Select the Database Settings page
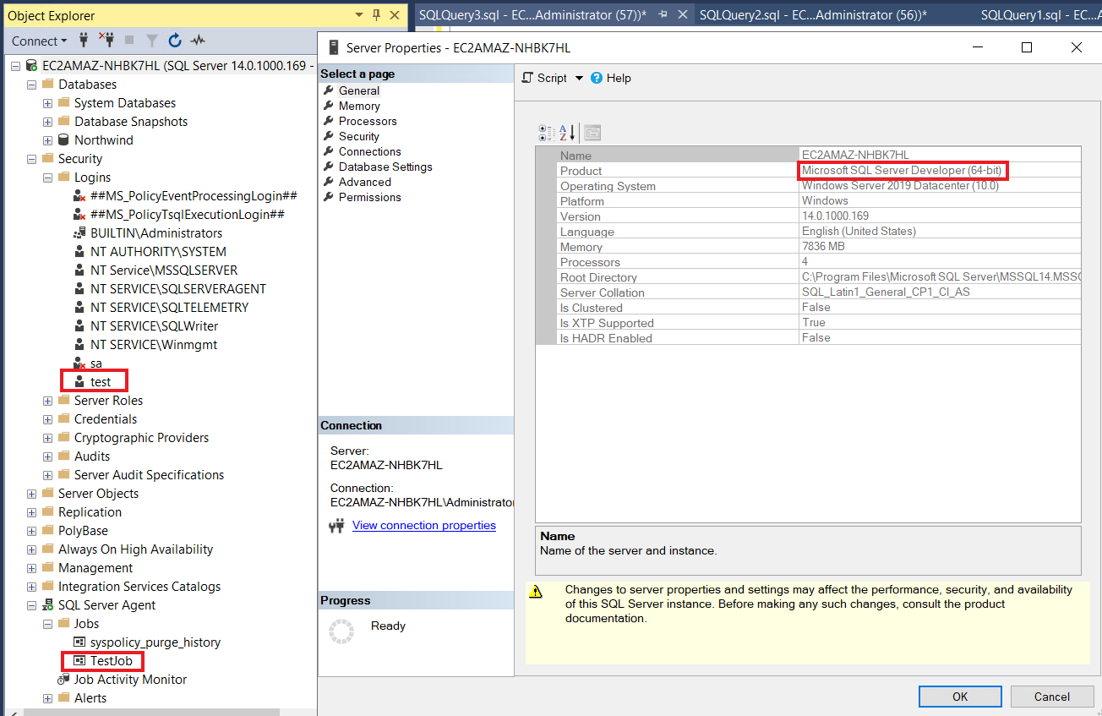 pos(385,167)
